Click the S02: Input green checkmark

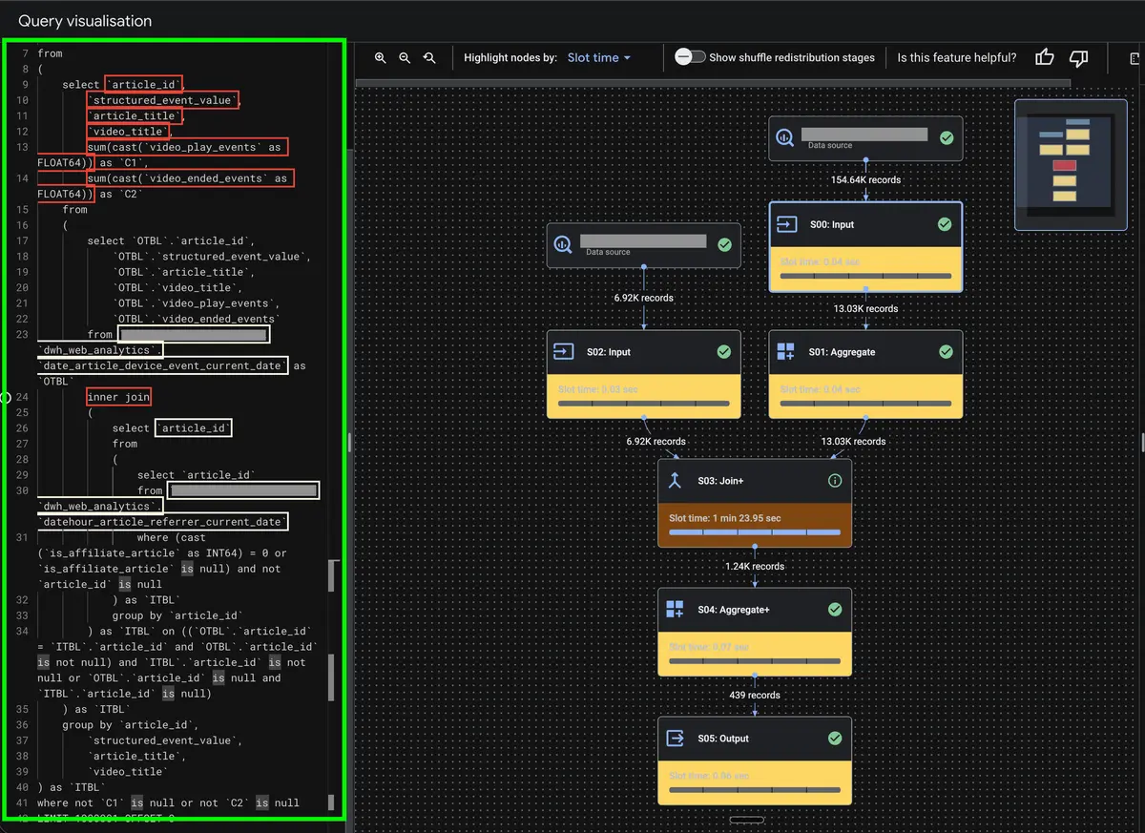[x=724, y=352]
